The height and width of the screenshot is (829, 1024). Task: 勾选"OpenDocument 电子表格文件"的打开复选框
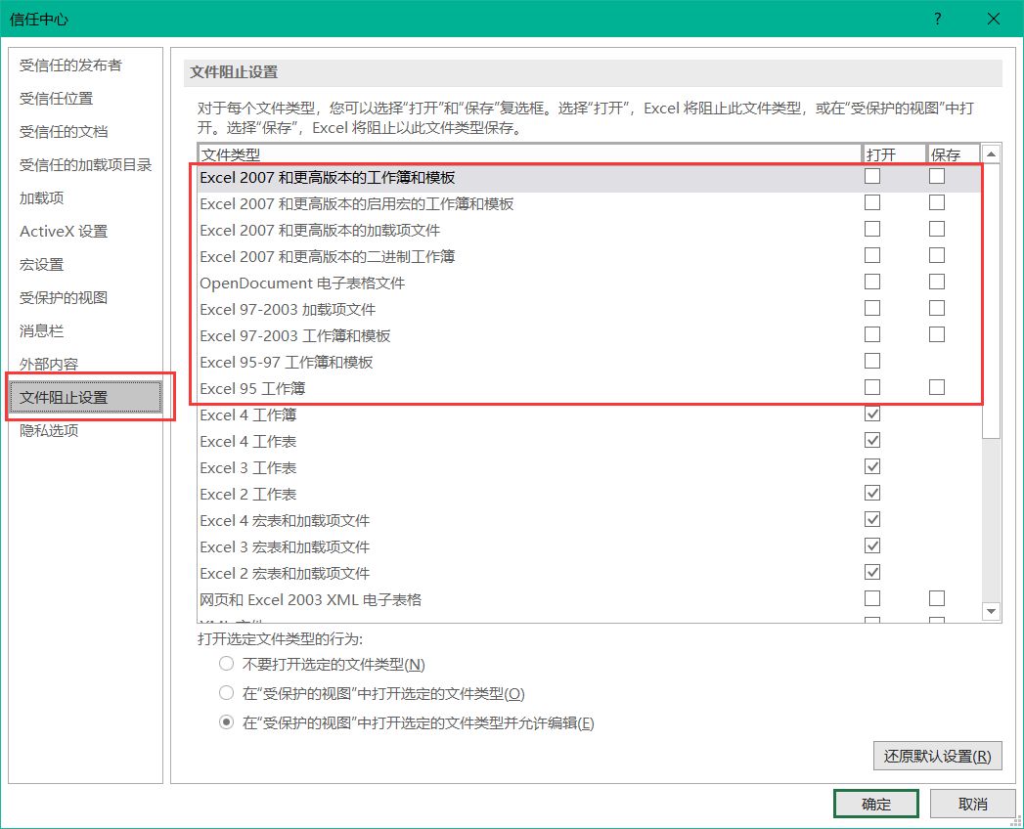click(x=871, y=282)
